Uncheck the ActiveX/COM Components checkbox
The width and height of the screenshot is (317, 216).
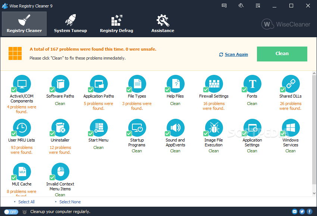coord(14,90)
